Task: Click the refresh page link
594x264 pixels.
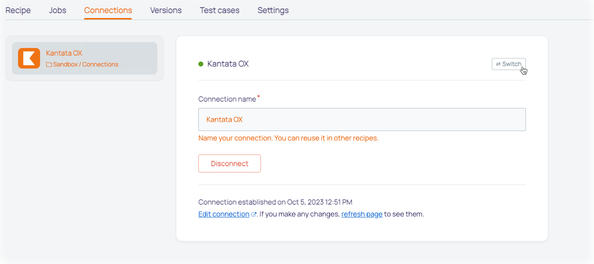Action: click(x=362, y=214)
